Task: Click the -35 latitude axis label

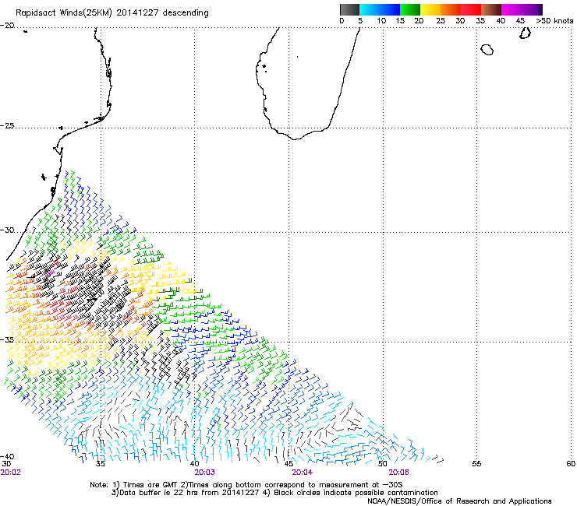Action: coord(7,340)
